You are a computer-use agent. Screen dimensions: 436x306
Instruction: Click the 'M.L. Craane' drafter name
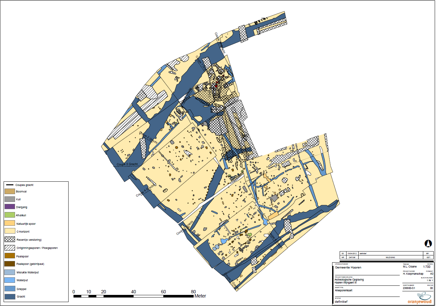pos(410,267)
